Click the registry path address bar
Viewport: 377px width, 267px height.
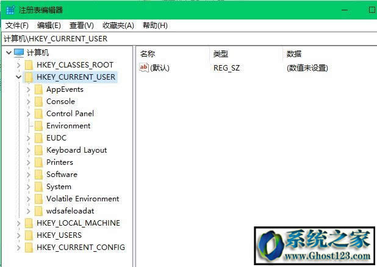[183, 38]
